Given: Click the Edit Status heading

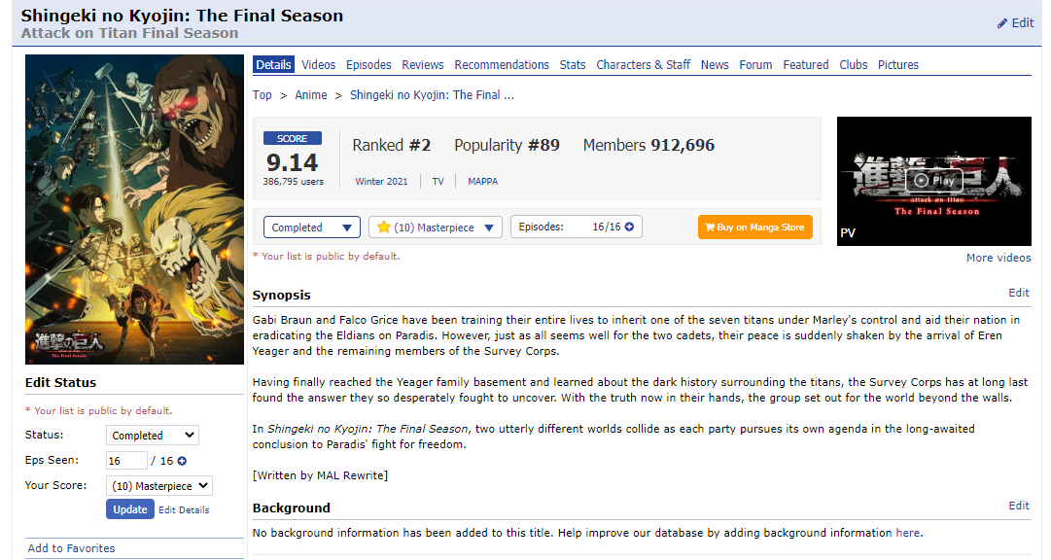Looking at the screenshot, I should tap(60, 383).
